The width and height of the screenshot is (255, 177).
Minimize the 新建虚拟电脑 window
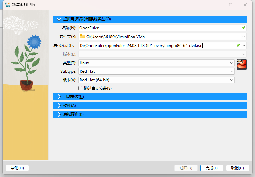click(216, 5)
